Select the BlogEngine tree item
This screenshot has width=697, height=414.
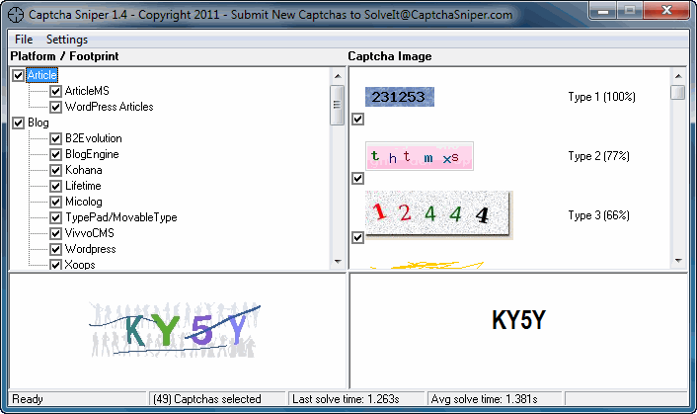(x=92, y=154)
